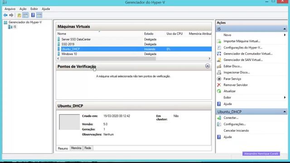Click the Ajuda icon under Ubuntu_DHCP actions
Screen dimensions: 290x163
click(219, 137)
